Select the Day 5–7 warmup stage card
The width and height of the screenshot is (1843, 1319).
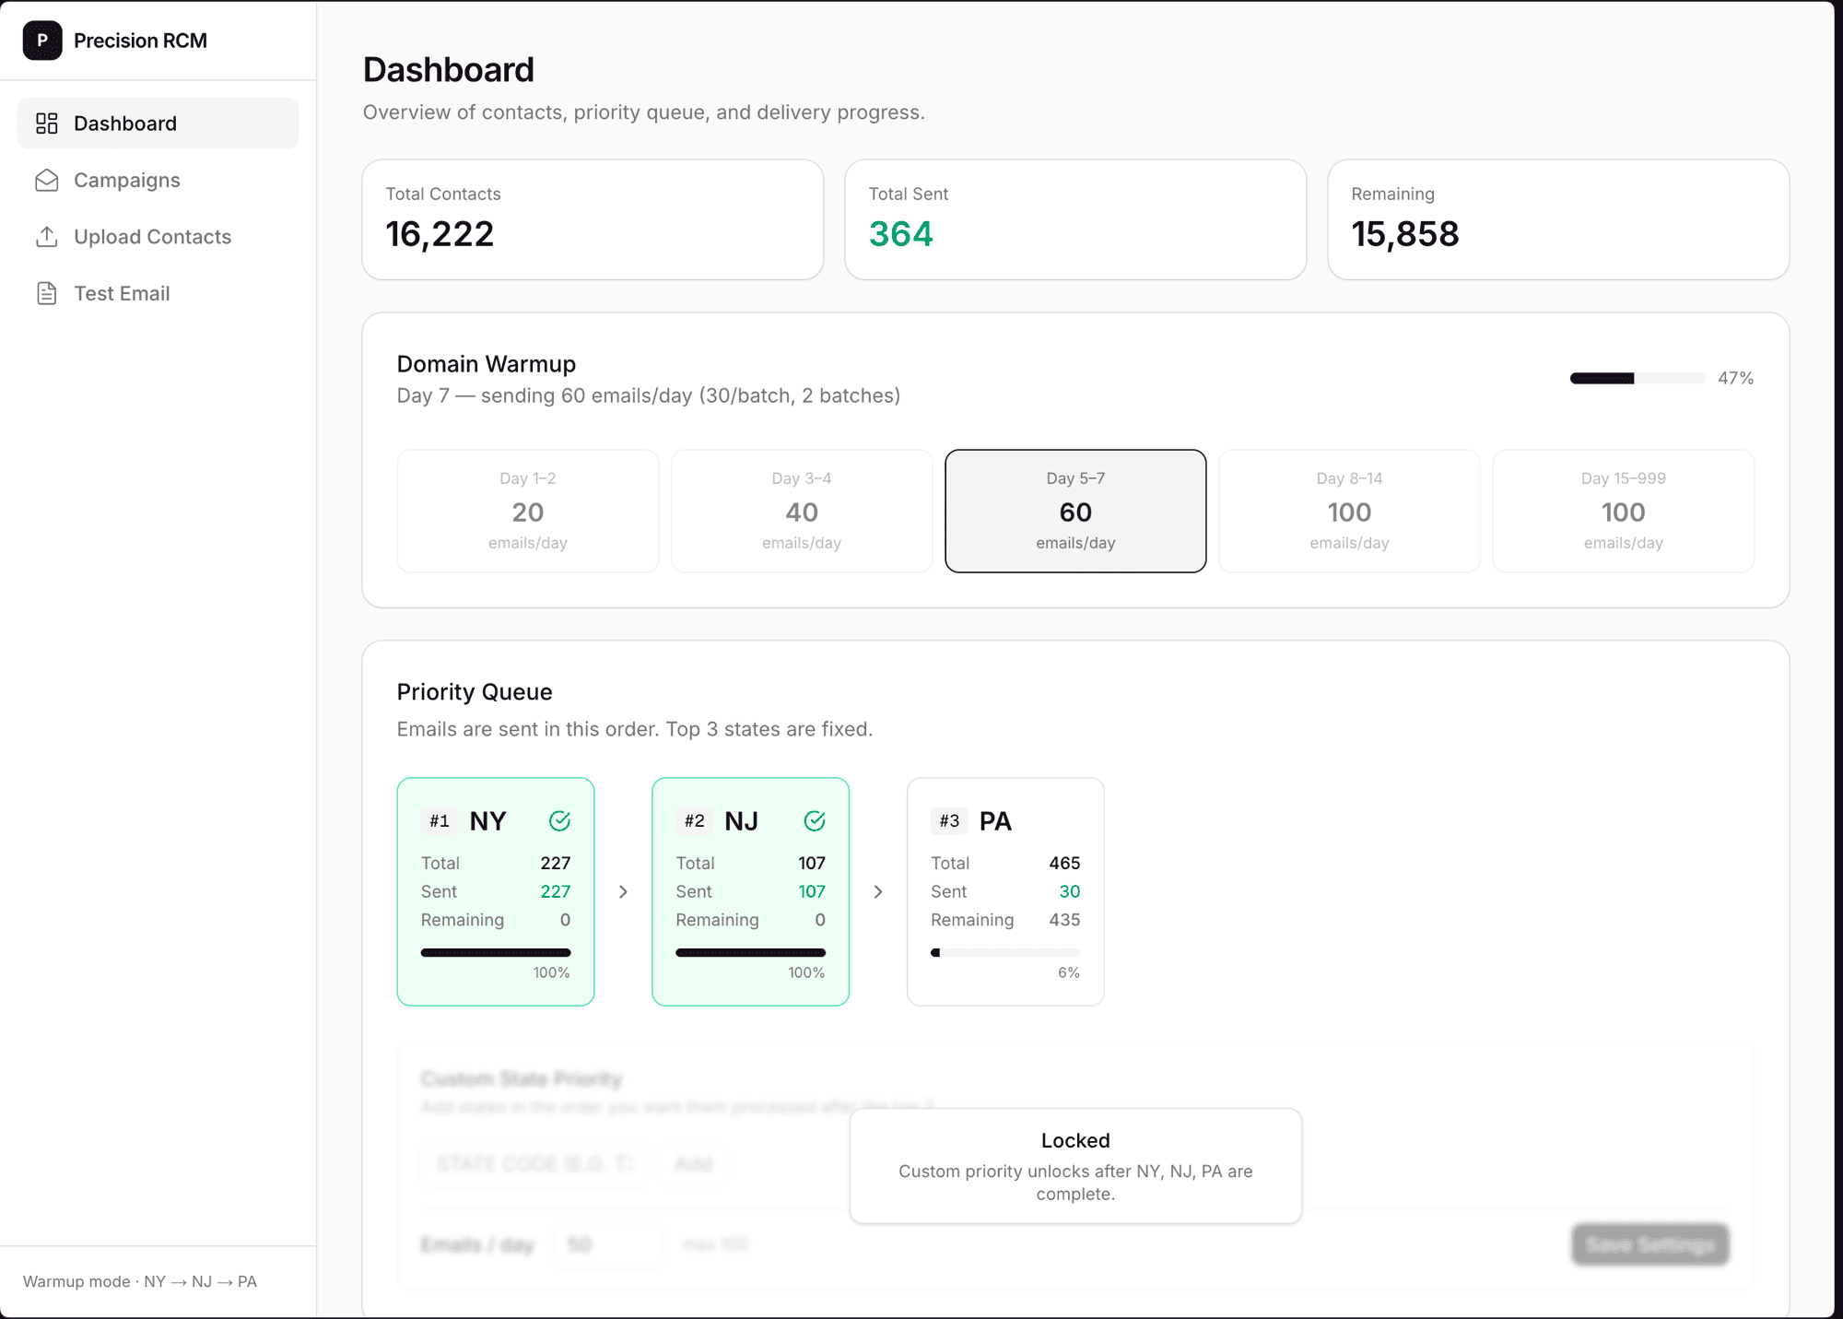[1074, 511]
